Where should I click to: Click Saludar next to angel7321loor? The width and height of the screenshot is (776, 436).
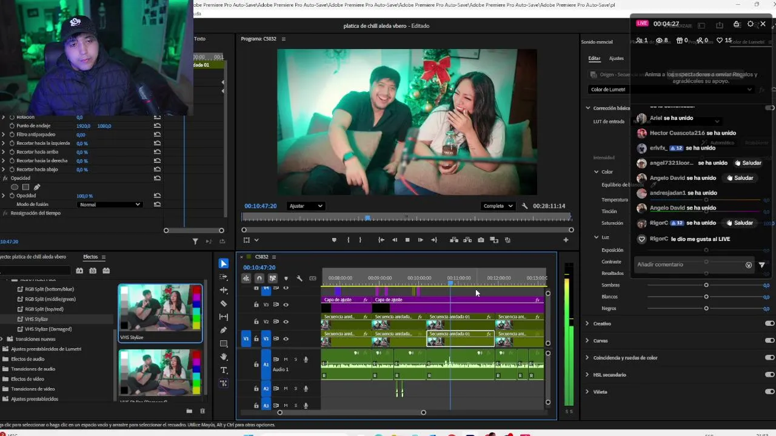point(747,163)
